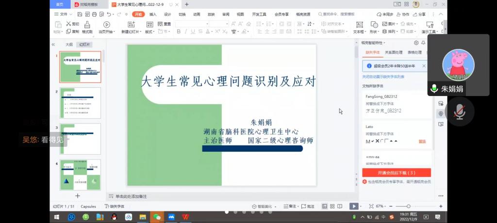Unmute the crossed-out microphone button

pyautogui.click(x=459, y=112)
